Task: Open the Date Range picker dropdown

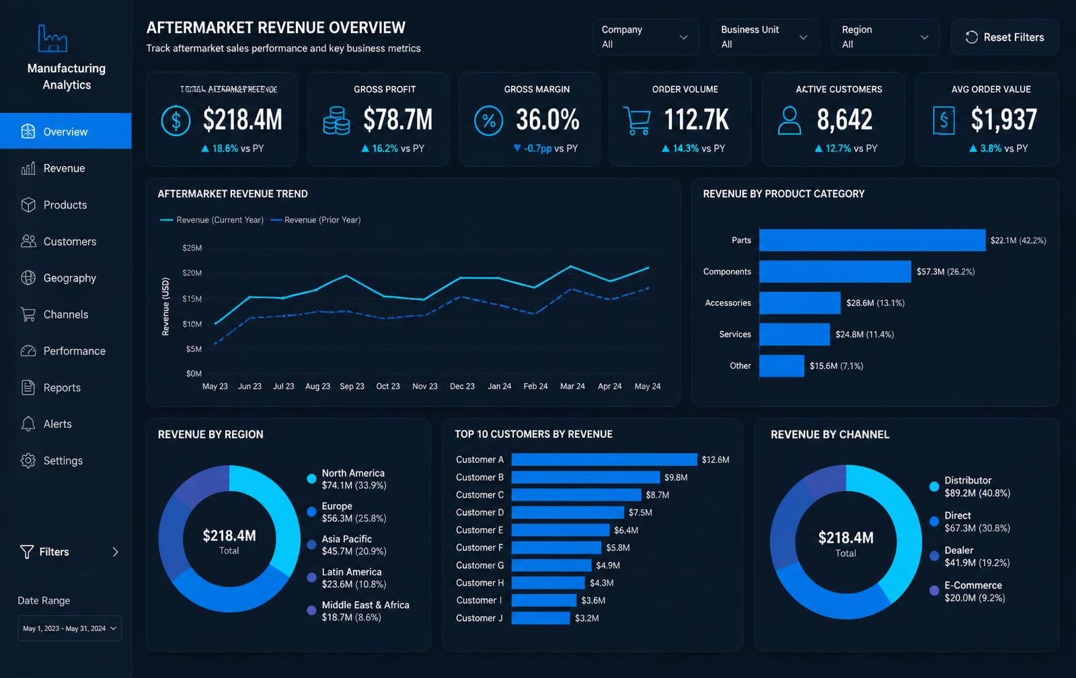Action: click(69, 628)
